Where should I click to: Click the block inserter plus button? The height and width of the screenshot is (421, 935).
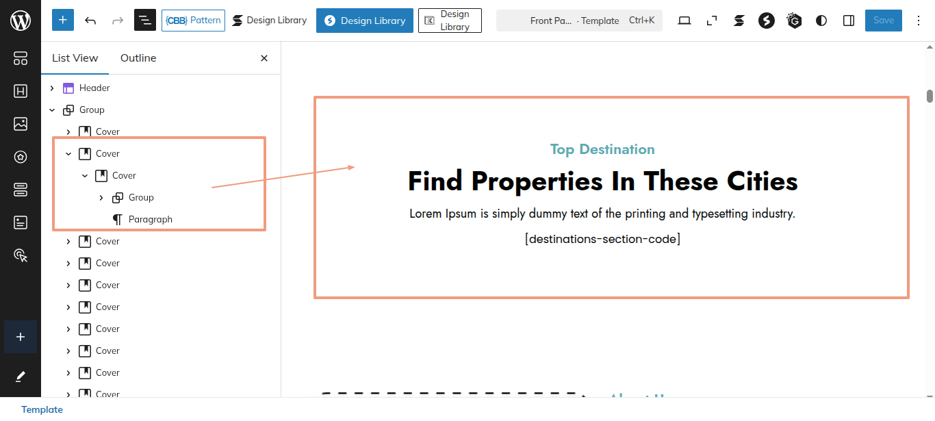(x=63, y=21)
